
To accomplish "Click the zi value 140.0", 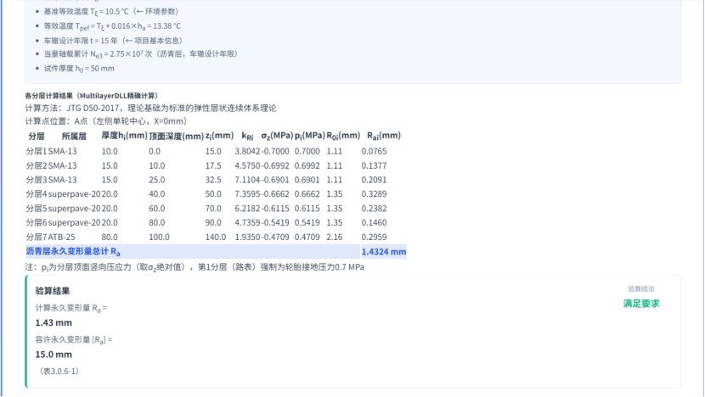I will click(216, 238).
